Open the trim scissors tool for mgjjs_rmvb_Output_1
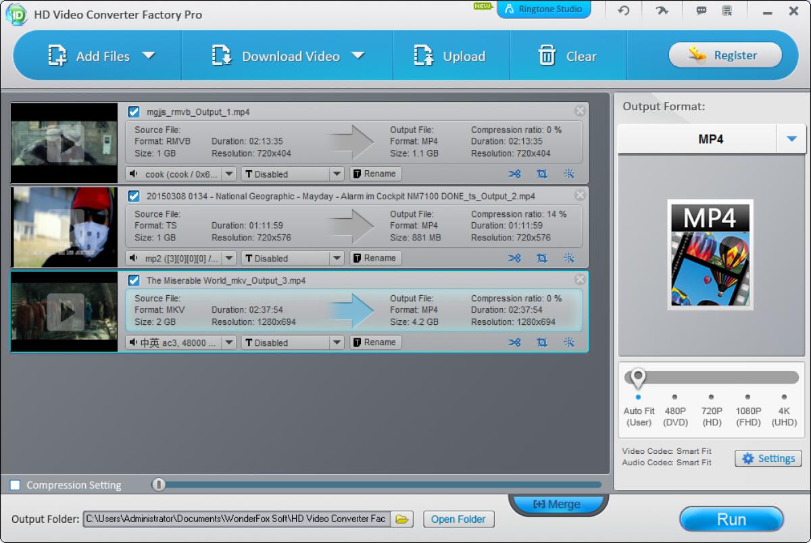811x543 pixels. pyautogui.click(x=514, y=174)
